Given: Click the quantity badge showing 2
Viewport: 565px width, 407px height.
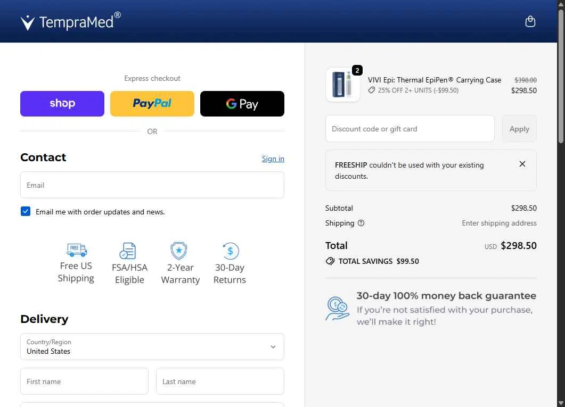Looking at the screenshot, I should [x=357, y=70].
